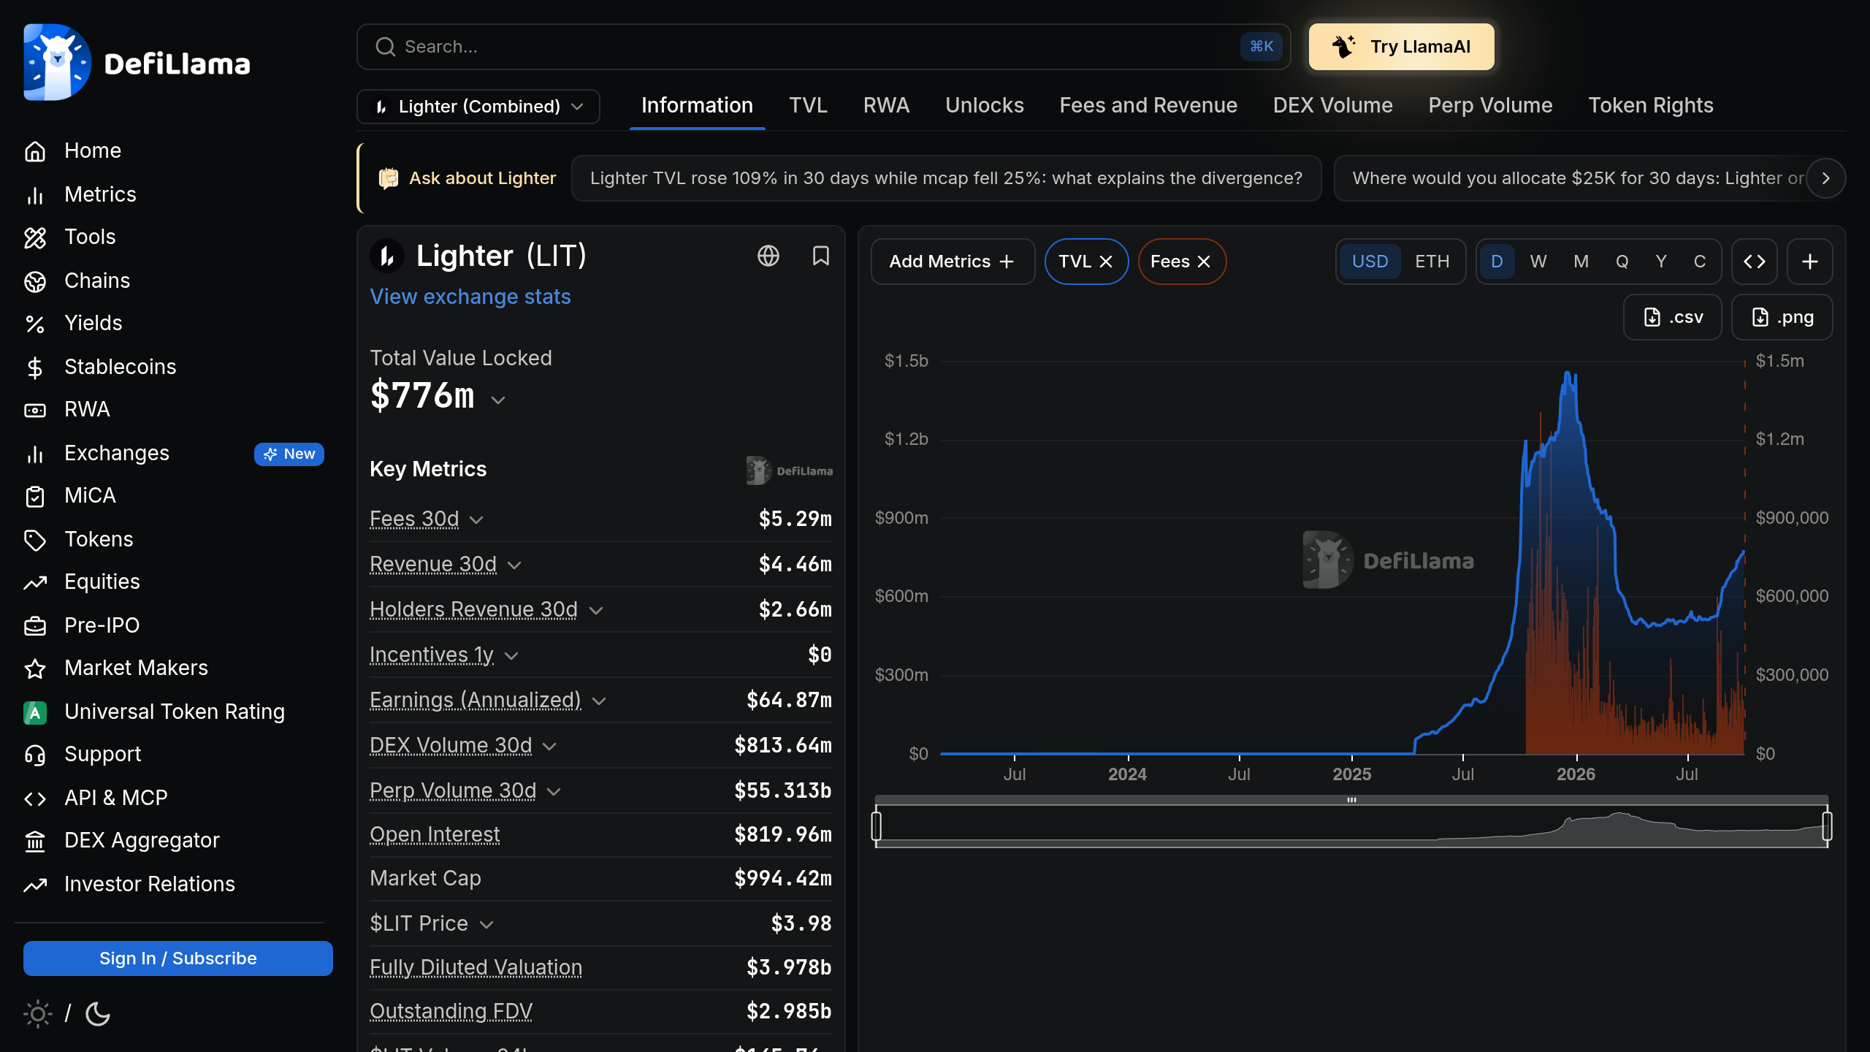Open the Lighter (Combined) protocol dropdown
Viewport: 1870px width, 1052px height.
[x=478, y=107]
